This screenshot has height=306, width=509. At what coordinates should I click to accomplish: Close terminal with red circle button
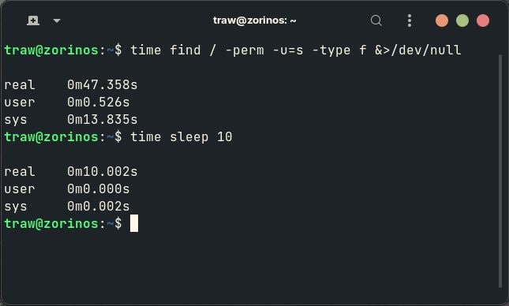[483, 21]
